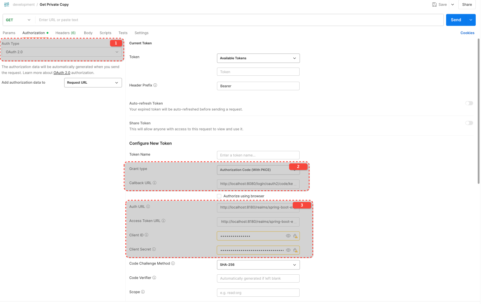Switch to the Headers tab
The image size is (481, 304).
(65, 33)
